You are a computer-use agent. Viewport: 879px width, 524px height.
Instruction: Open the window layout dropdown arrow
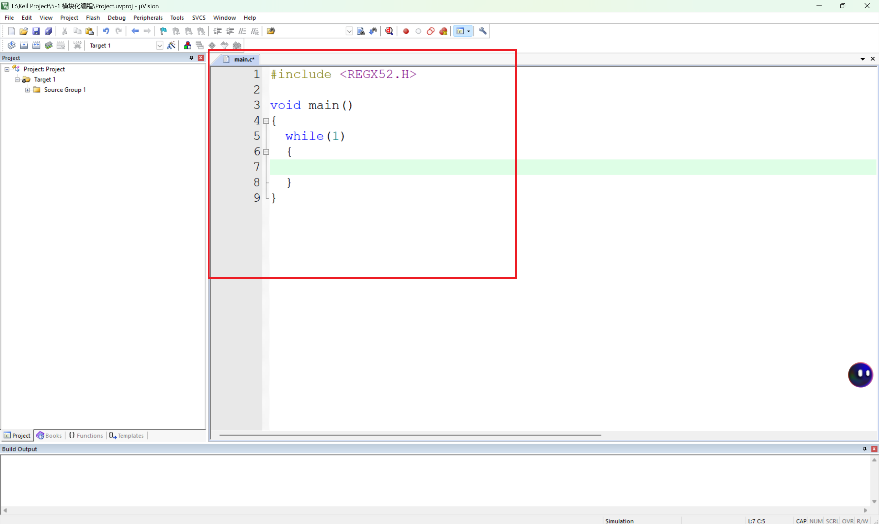(x=469, y=31)
